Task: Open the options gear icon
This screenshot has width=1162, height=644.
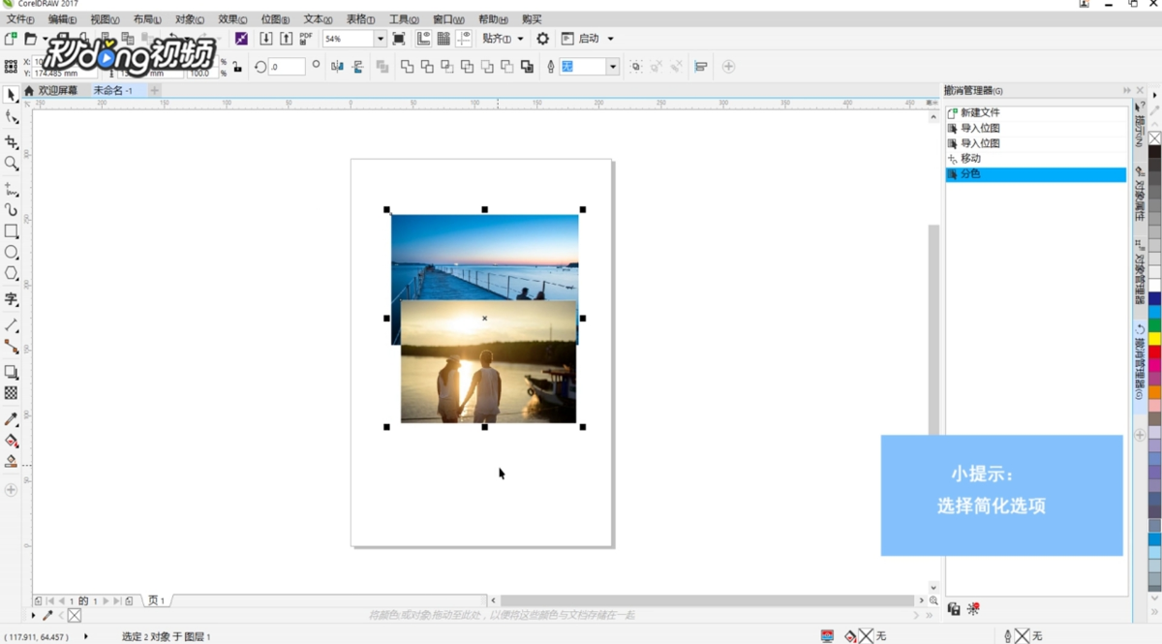Action: point(542,39)
